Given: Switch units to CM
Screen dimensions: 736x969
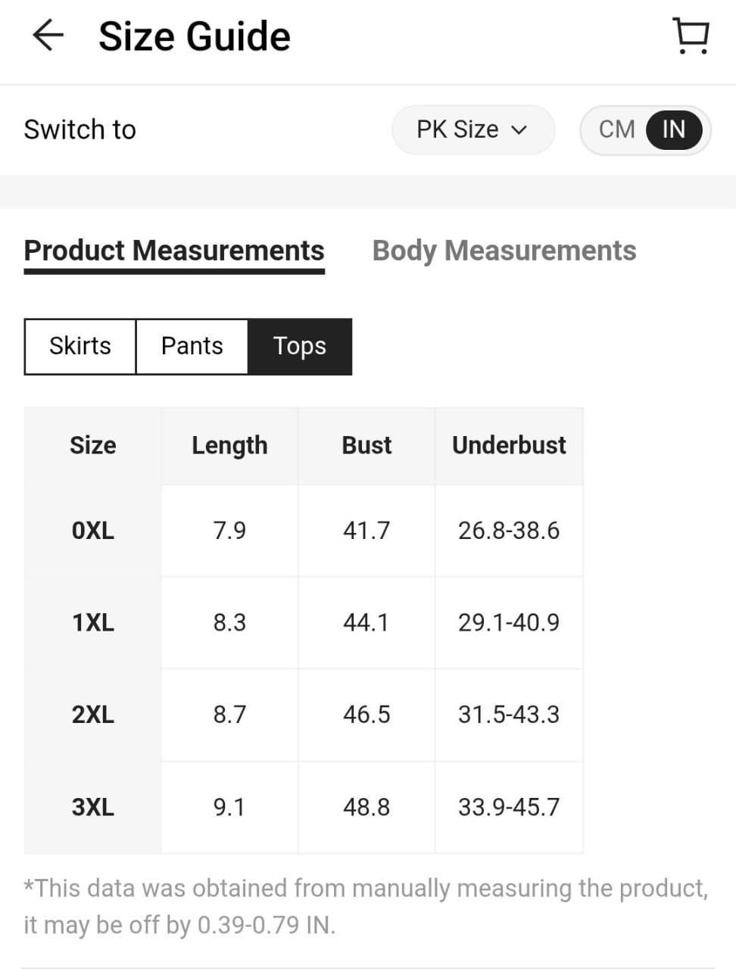Looking at the screenshot, I should click(x=617, y=129).
